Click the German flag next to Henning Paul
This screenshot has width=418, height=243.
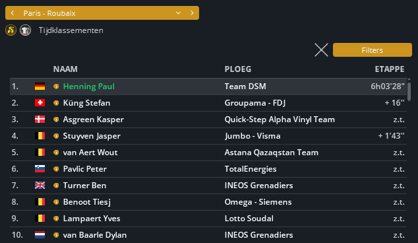coord(40,87)
